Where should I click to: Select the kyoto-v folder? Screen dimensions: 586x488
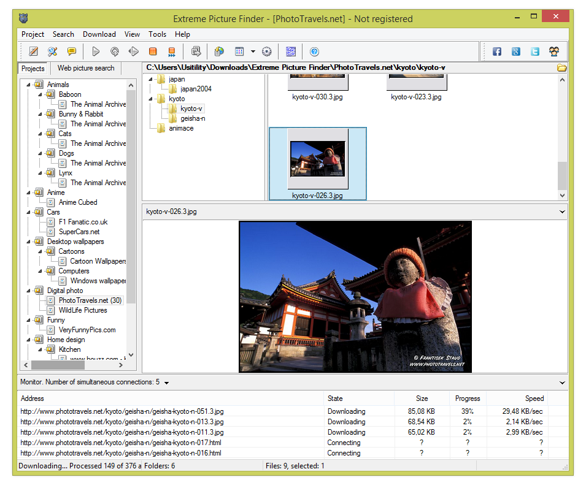click(191, 109)
